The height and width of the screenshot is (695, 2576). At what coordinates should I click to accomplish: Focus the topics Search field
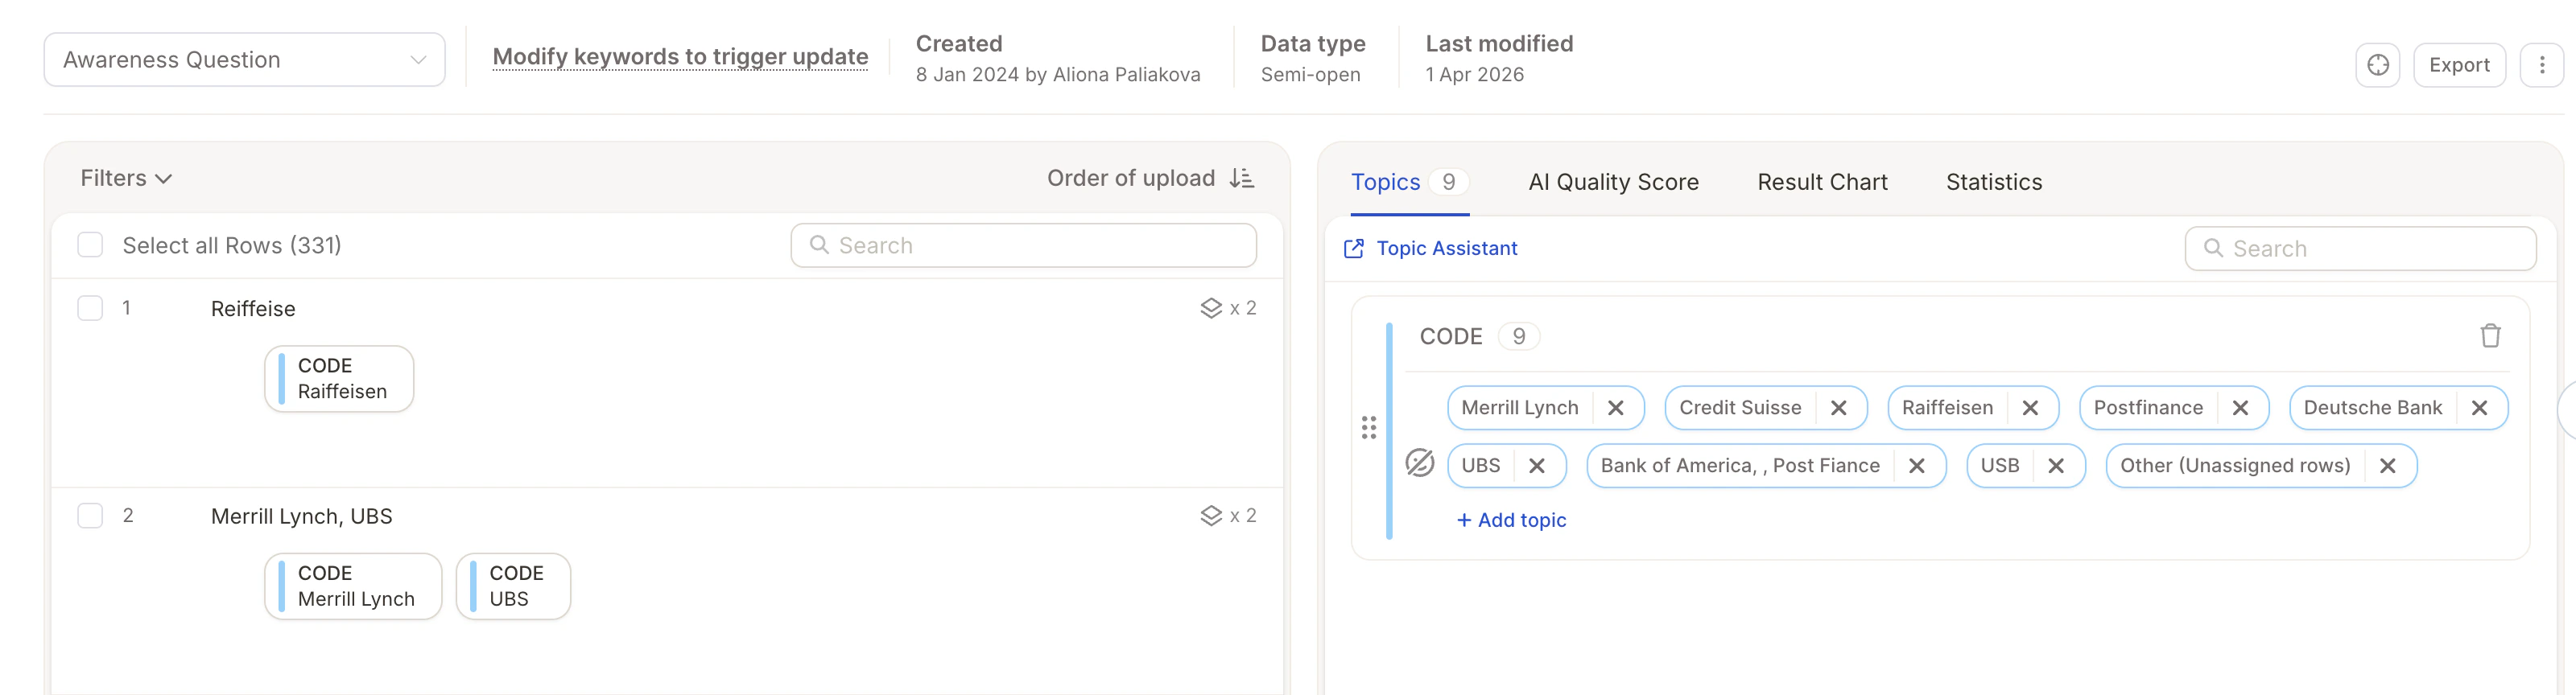[2360, 248]
